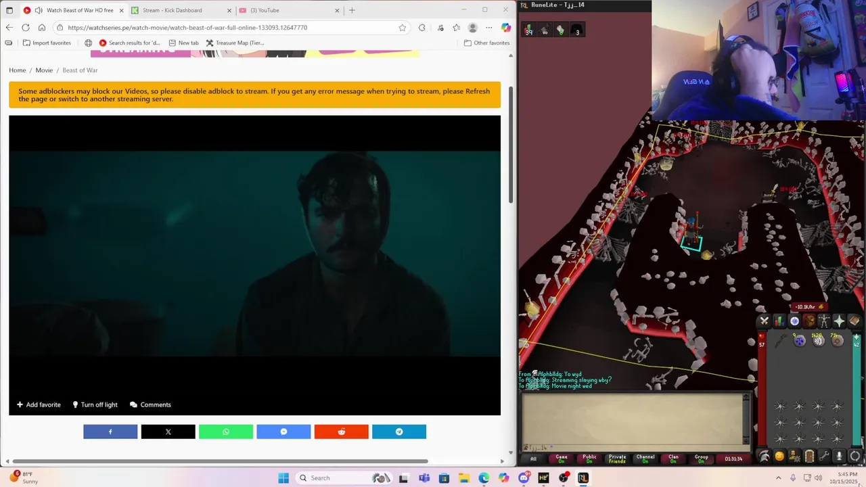Open the Comments section of the video
This screenshot has width=866, height=487.
(150, 404)
